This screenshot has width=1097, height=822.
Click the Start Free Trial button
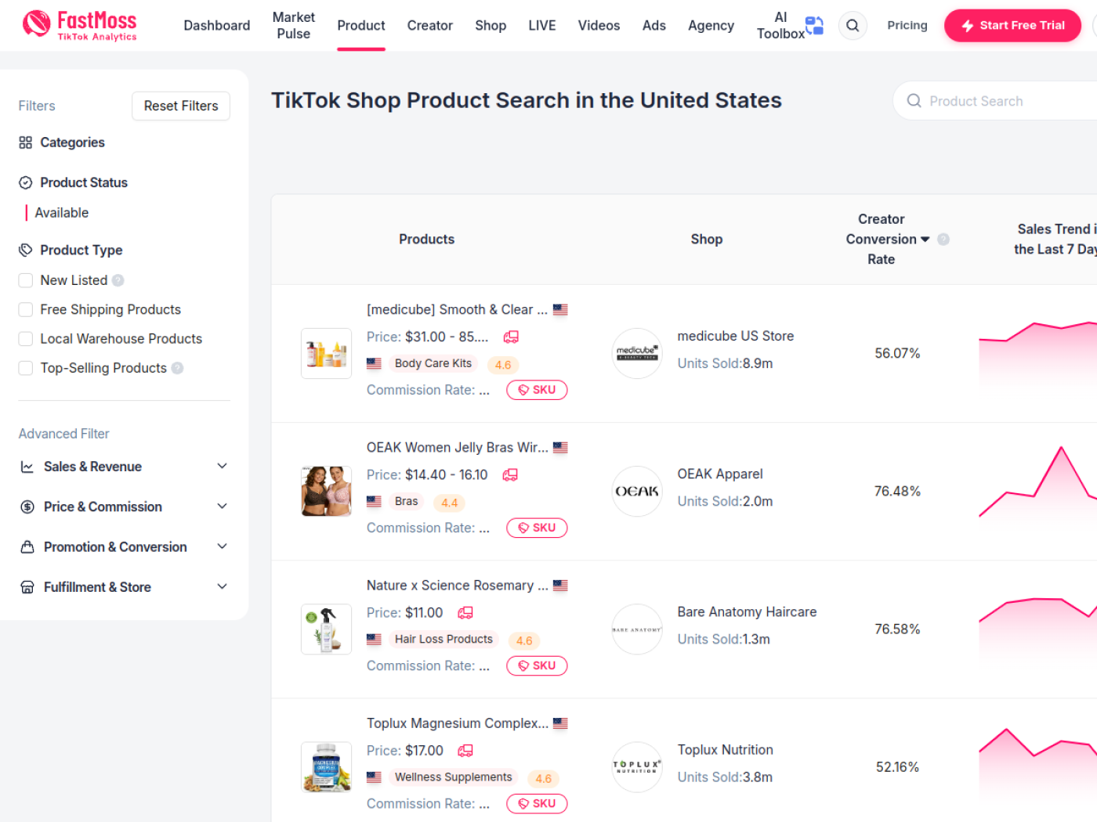[1012, 26]
